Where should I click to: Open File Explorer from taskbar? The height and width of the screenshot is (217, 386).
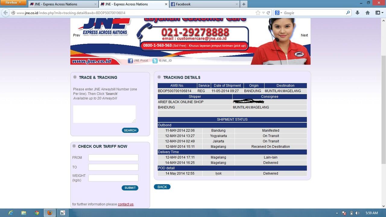(x=24, y=213)
